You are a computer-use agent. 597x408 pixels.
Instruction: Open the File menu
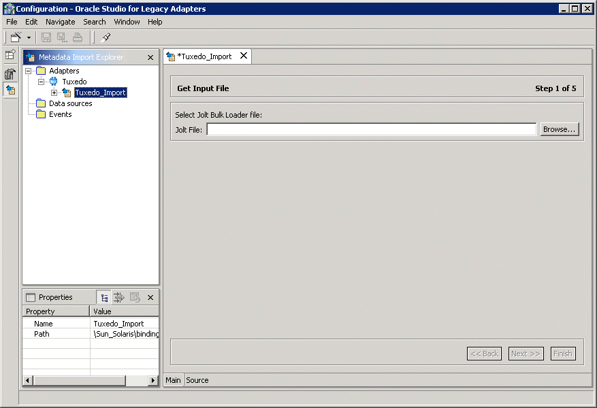click(12, 22)
